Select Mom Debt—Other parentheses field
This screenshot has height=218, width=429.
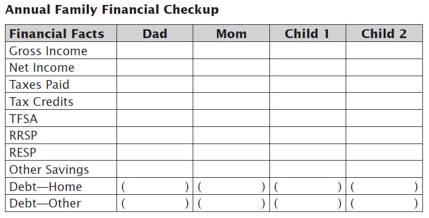tap(231, 203)
